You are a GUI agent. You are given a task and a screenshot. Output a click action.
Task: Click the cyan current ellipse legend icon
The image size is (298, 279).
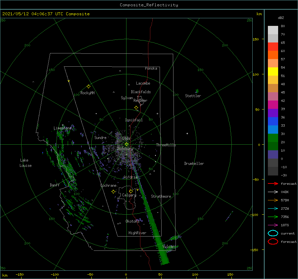pos(273,233)
